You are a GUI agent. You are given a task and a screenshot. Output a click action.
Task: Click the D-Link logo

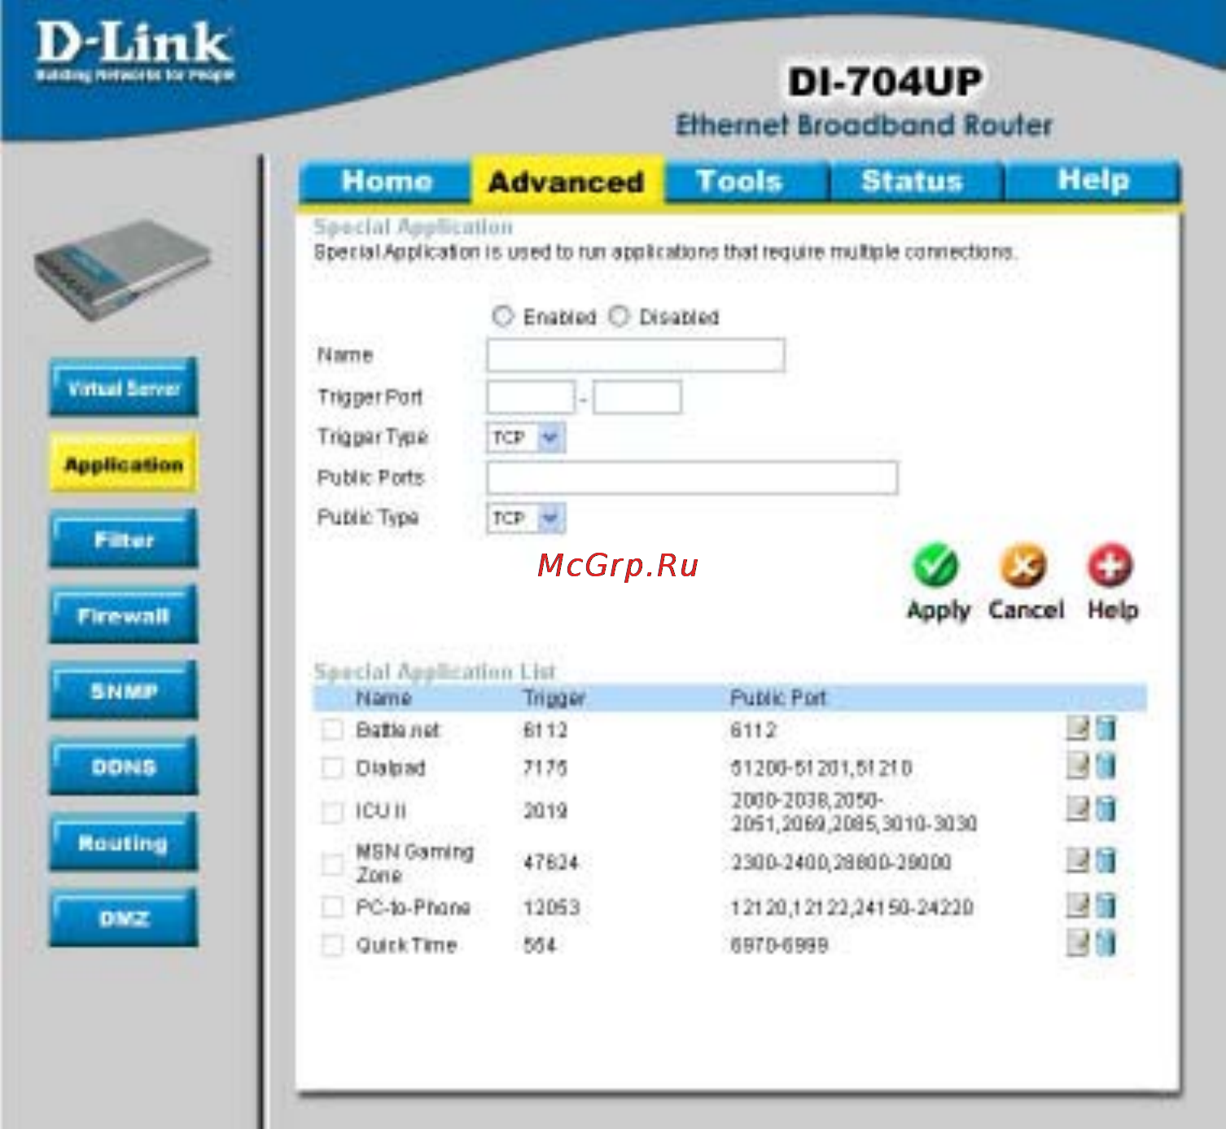tap(135, 51)
